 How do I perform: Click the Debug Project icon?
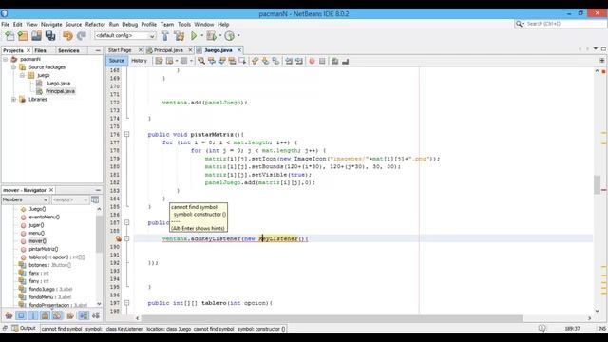click(x=211, y=36)
